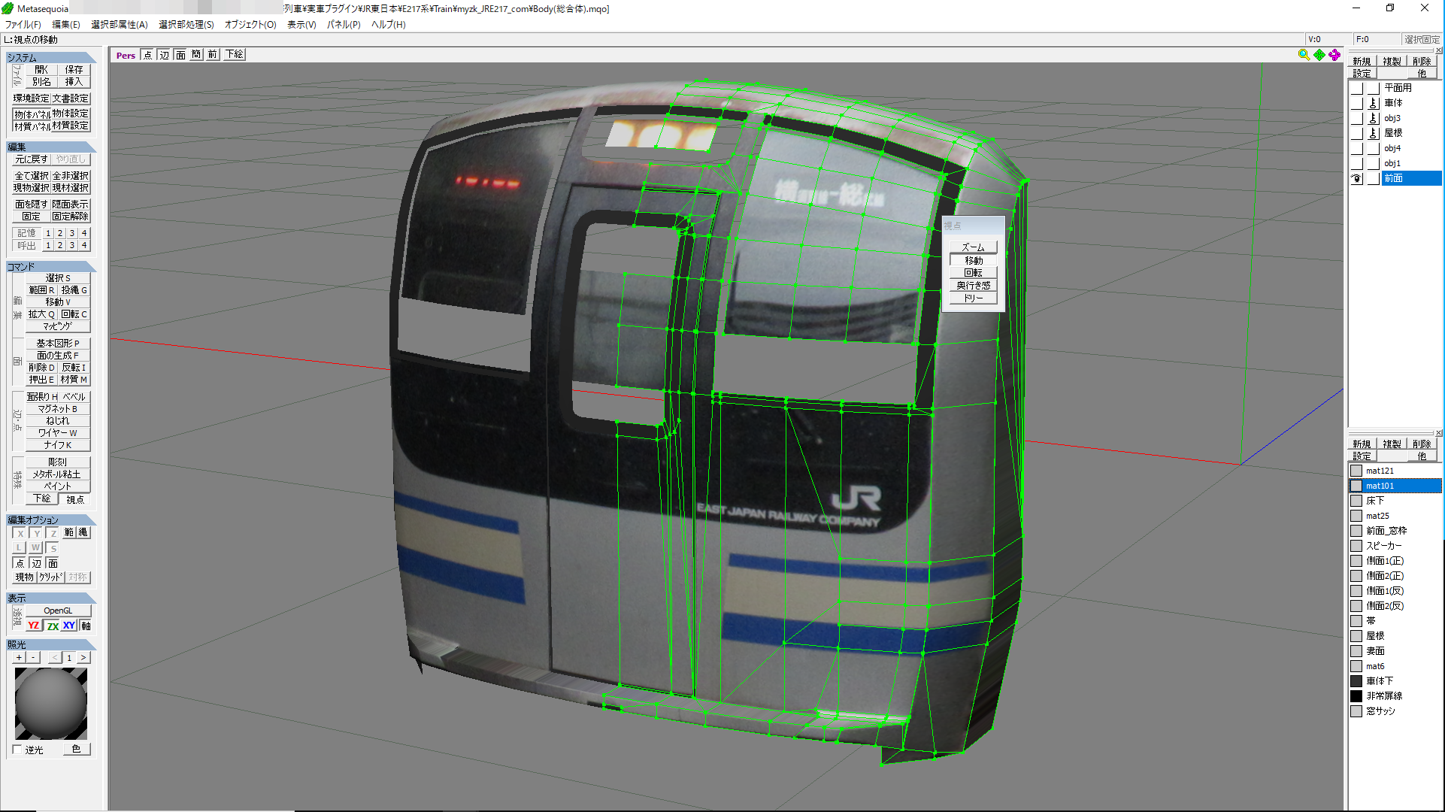
Task: Click 回転 in the 視点 floating panel
Action: [x=973, y=272]
